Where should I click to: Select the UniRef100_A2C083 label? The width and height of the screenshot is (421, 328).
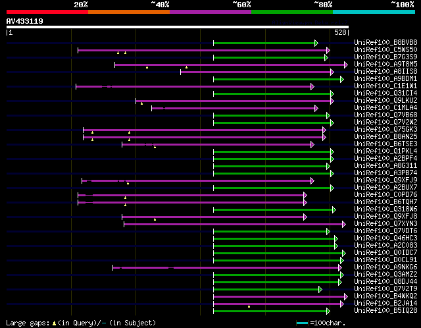(385, 246)
